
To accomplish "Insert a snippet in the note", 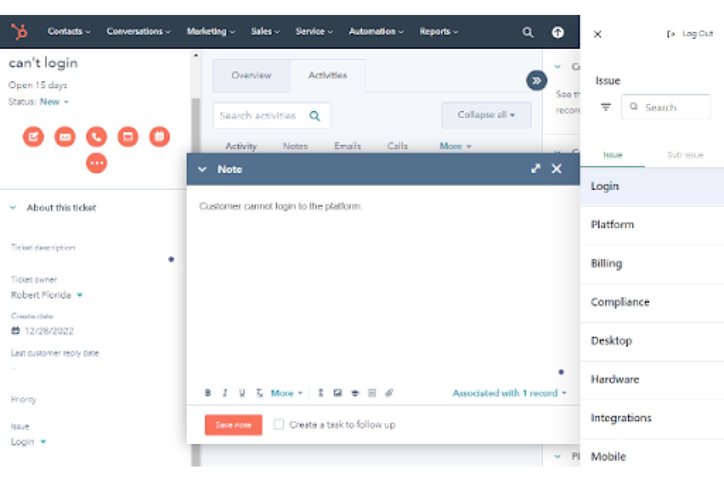I will [320, 393].
